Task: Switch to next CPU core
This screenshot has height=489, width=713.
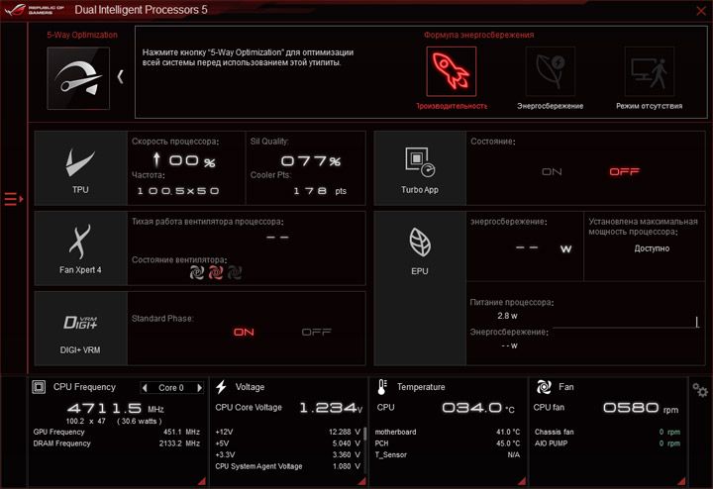Action: [199, 388]
